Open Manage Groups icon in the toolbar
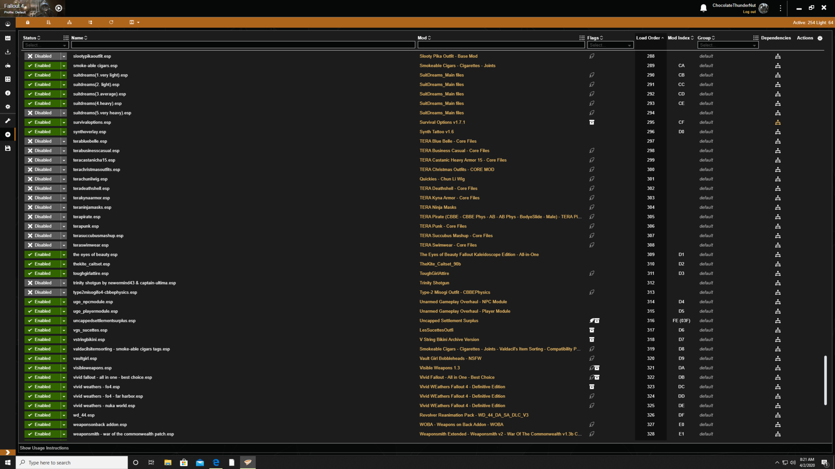Screen dimensions: 835x469 click(90, 22)
